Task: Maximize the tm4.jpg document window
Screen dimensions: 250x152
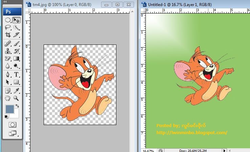Action: coord(117,5)
